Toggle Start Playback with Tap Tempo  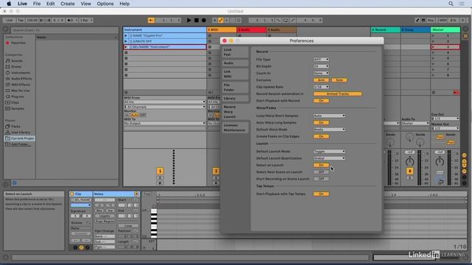point(321,194)
